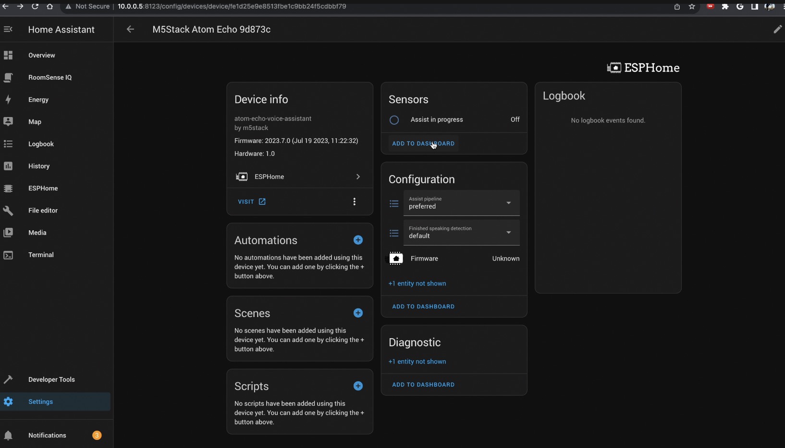Open Assist in progress sensor entity
The width and height of the screenshot is (785, 448).
454,120
